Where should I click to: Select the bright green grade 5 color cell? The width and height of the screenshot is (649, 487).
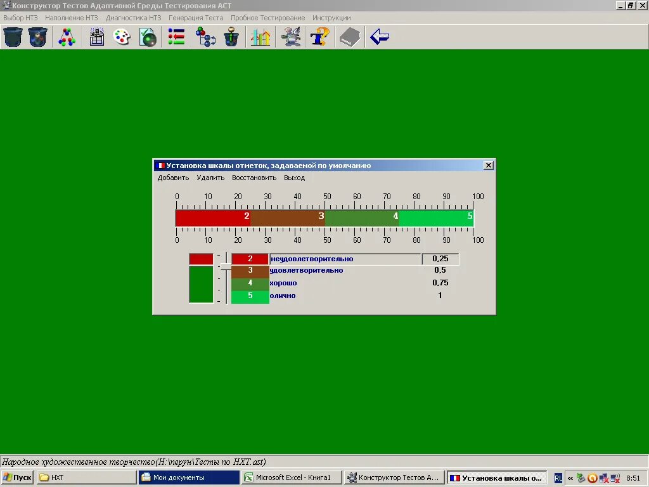point(250,297)
